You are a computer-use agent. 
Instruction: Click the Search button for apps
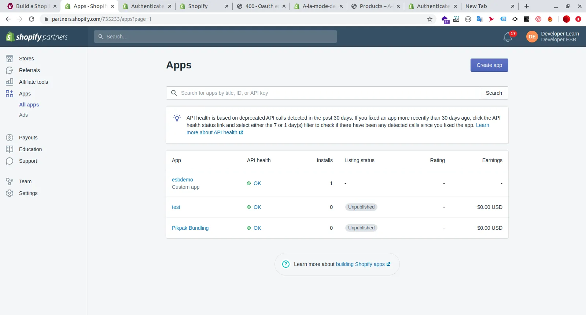pos(494,93)
